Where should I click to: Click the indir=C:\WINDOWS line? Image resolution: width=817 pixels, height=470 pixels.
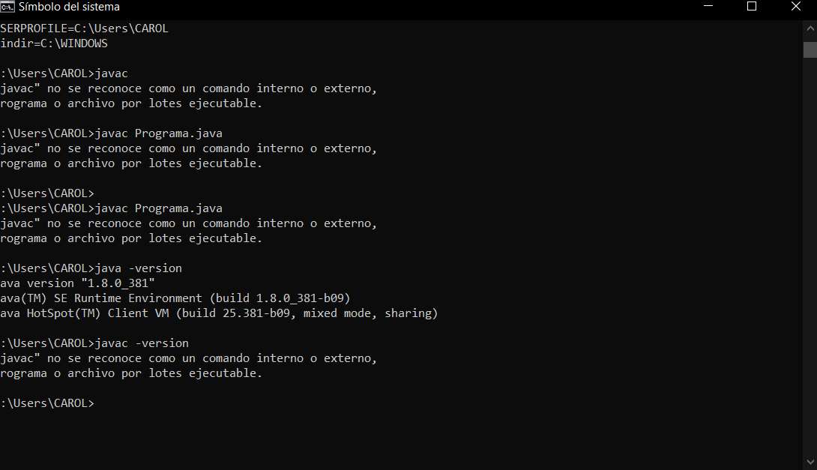tap(54, 43)
